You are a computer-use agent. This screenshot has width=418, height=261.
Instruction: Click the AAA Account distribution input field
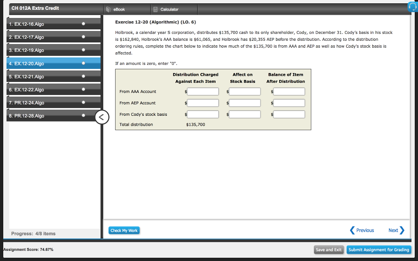[x=202, y=91]
